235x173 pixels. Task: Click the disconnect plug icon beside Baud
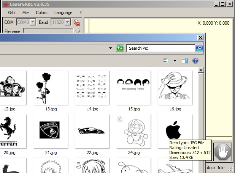tap(76, 22)
